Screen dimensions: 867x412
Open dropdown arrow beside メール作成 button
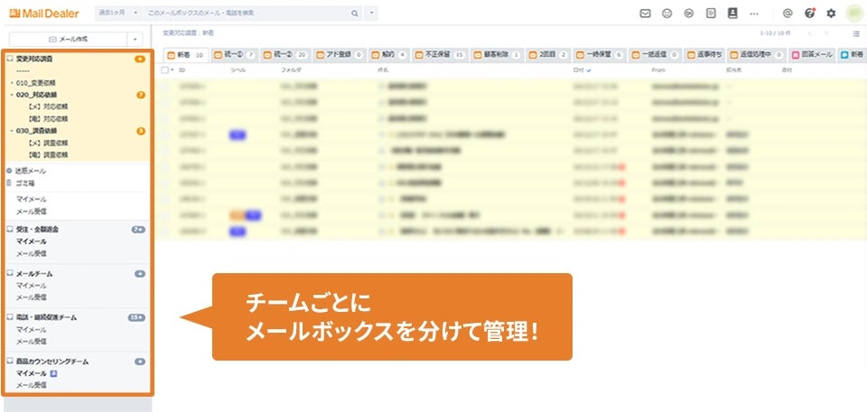point(135,40)
